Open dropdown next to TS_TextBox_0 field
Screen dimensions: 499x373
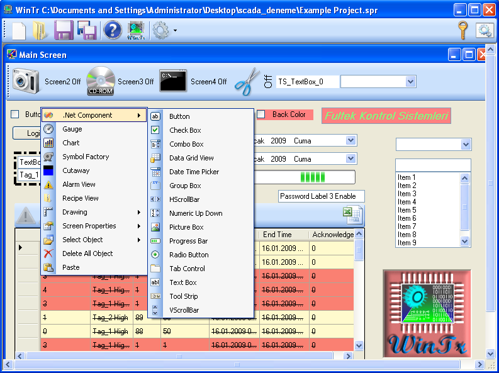(x=411, y=81)
